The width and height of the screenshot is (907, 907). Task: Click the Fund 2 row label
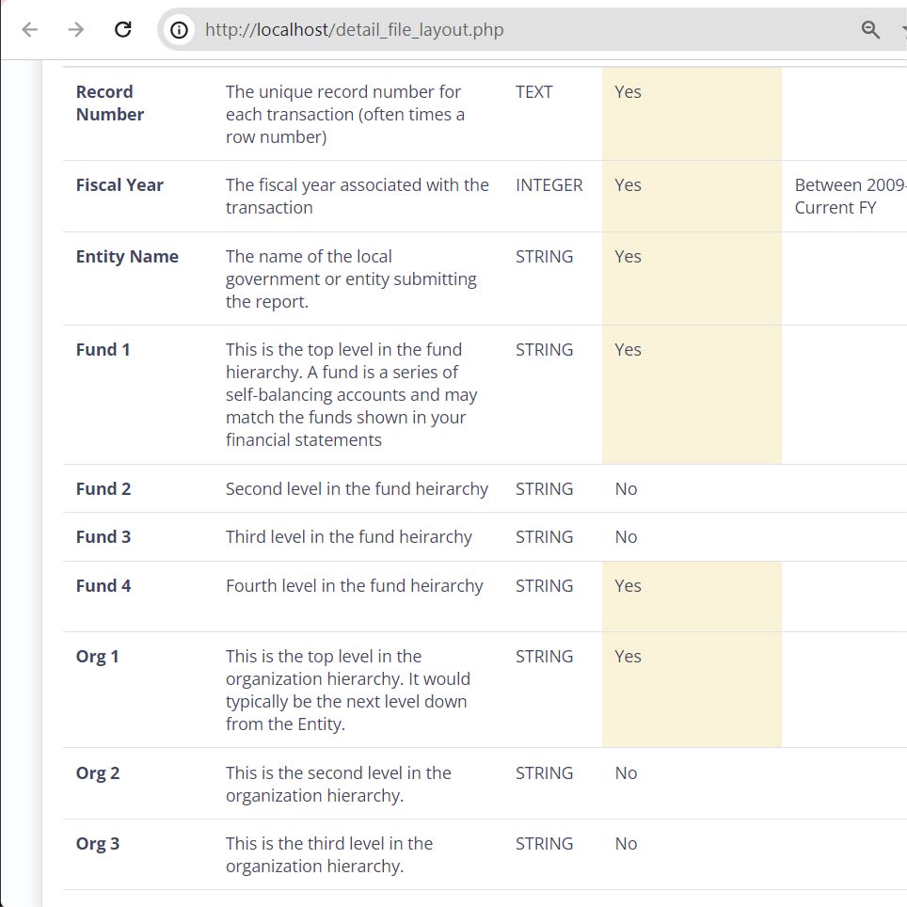pos(103,489)
